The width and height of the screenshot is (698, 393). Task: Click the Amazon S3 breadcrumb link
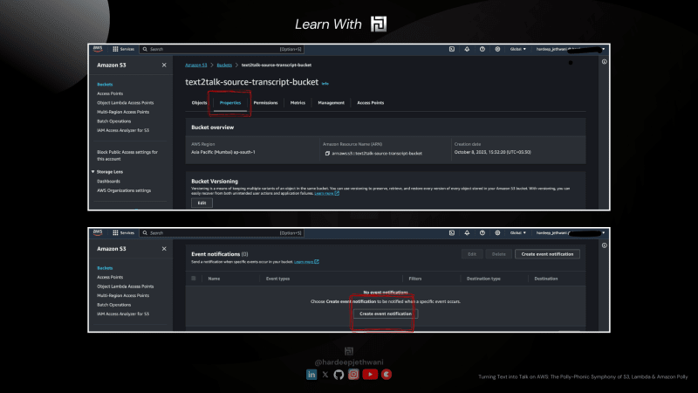195,65
